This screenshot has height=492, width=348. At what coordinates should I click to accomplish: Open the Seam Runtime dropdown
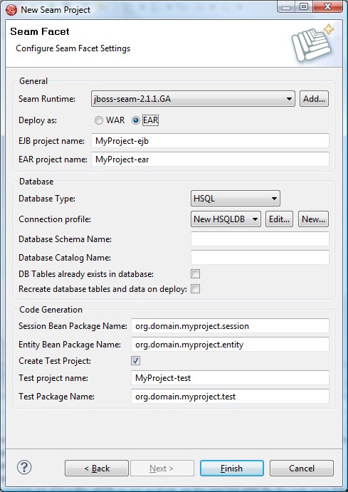point(193,99)
